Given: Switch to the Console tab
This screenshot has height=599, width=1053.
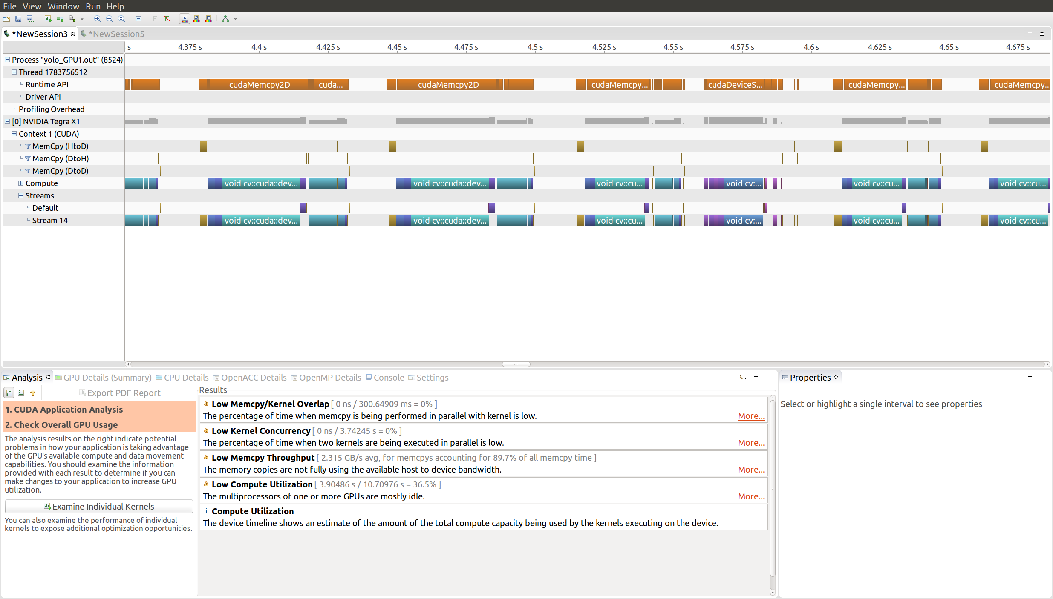Looking at the screenshot, I should 385,377.
